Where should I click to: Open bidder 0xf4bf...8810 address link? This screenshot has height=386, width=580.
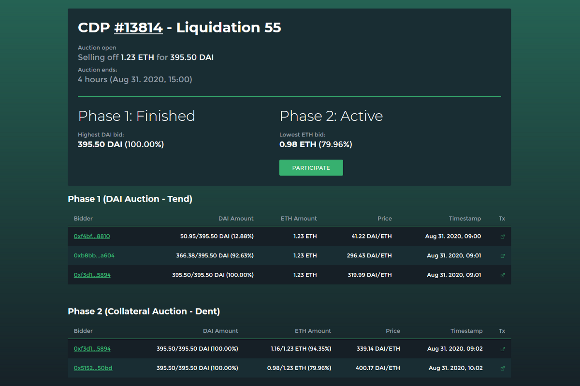coord(92,236)
